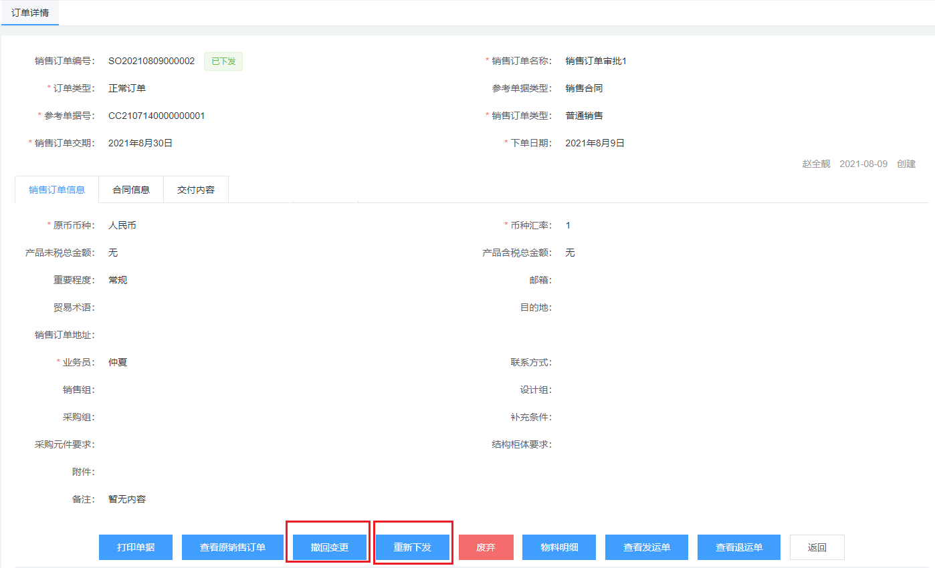Click the delivery date 2021年8月30日

click(140, 143)
